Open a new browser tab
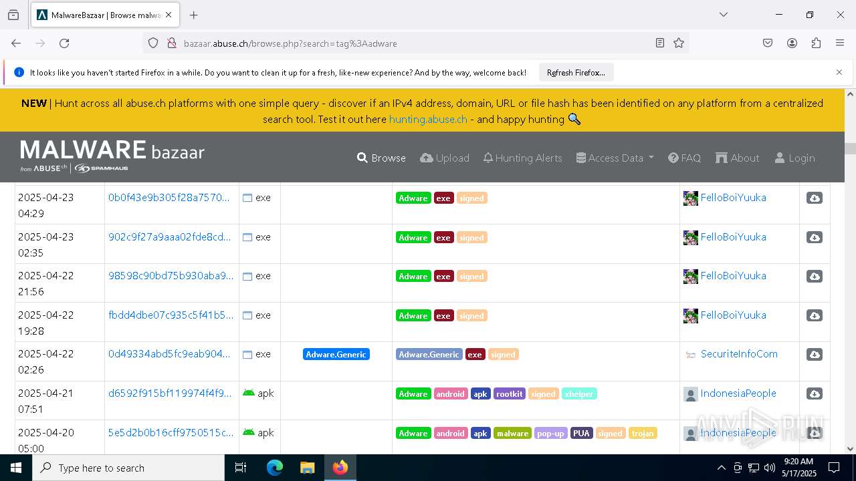Screen dimensions: 856x481 pos(193,15)
